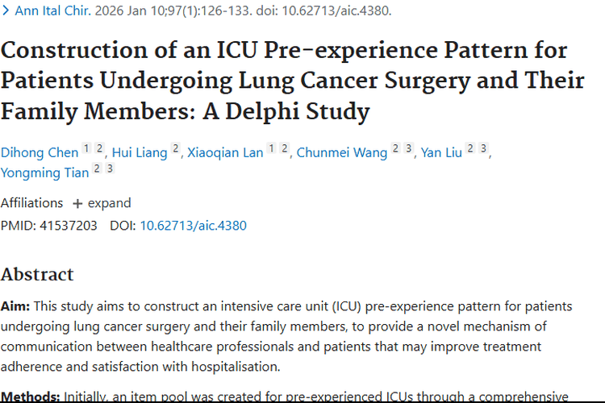Click affiliation superscript 1 after Dihong Chen

pos(87,150)
